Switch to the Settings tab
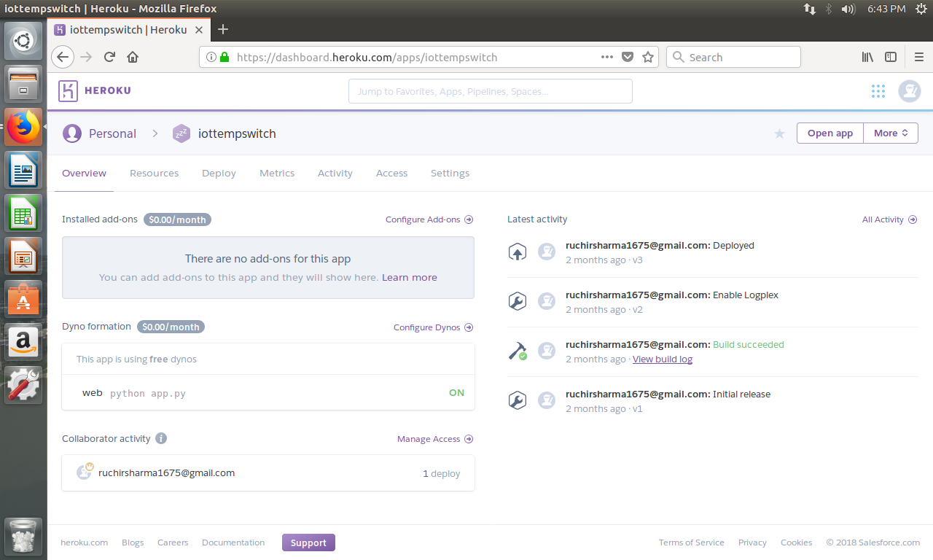Screen dimensions: 933x560 coord(450,174)
